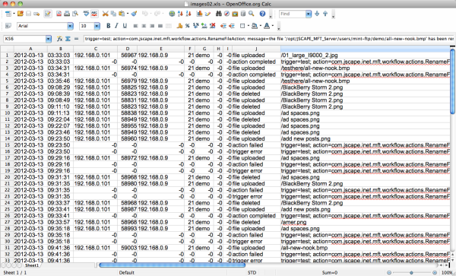Open Font Color dropdown arrow
The width and height of the screenshot is (456, 276).
coord(273,26)
